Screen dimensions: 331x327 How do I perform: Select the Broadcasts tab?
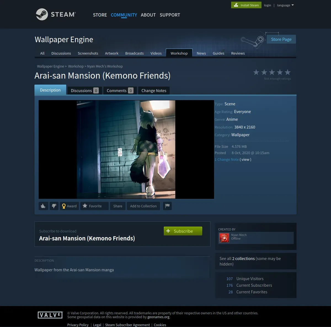pos(134,53)
